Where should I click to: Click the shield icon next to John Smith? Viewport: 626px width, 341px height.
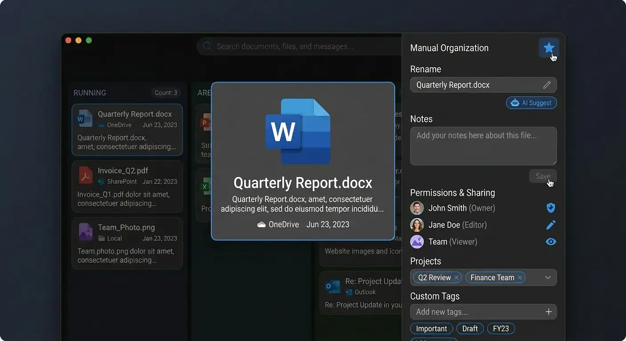tap(551, 208)
